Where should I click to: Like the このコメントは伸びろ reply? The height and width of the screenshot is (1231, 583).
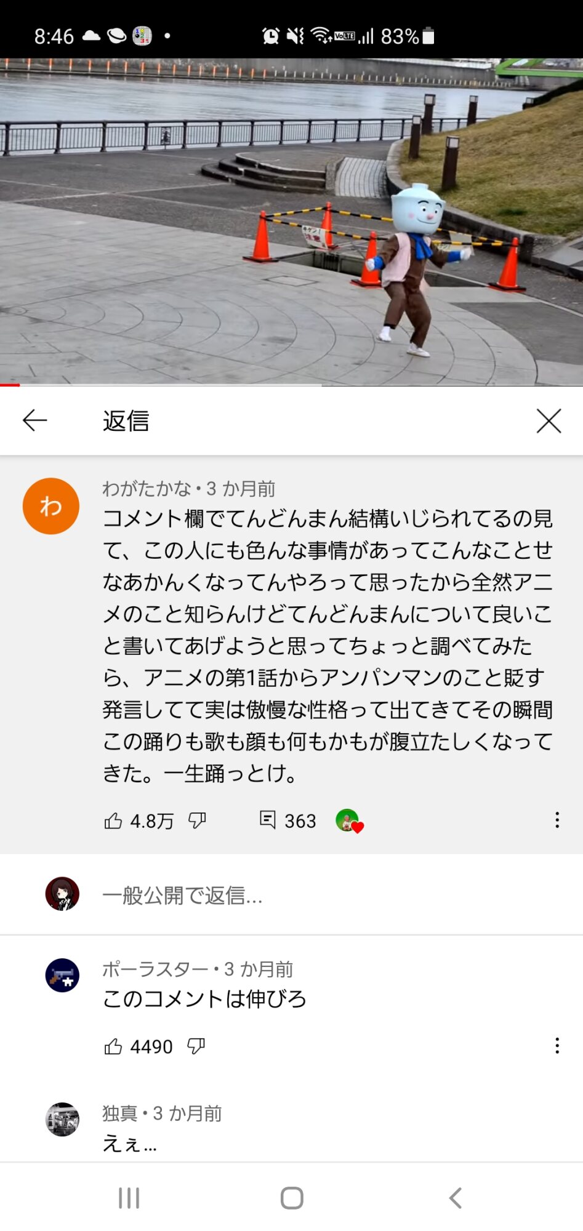[113, 1046]
